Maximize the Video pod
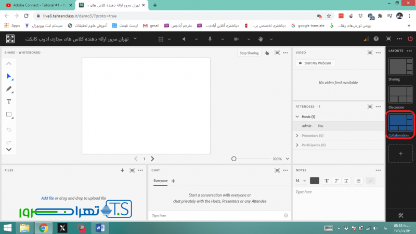Image resolution: width=416 pixels, height=234 pixels. pos(370,53)
